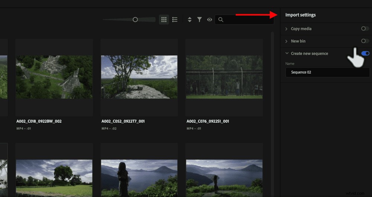
Task: Click the Copy media label
Action: point(301,29)
